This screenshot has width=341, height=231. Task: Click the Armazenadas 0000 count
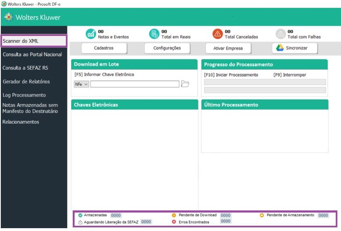pos(116,215)
